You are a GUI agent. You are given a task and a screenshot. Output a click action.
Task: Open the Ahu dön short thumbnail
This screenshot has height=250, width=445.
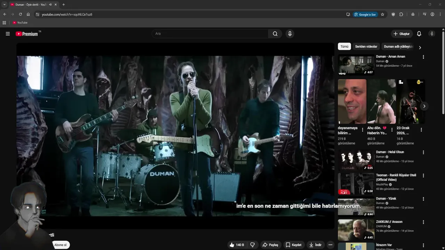click(381, 101)
